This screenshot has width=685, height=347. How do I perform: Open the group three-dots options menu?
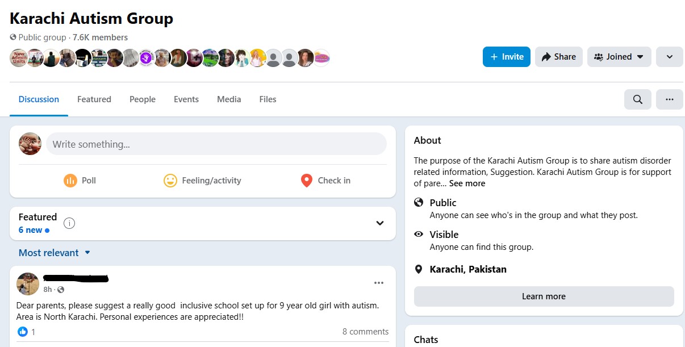[669, 99]
